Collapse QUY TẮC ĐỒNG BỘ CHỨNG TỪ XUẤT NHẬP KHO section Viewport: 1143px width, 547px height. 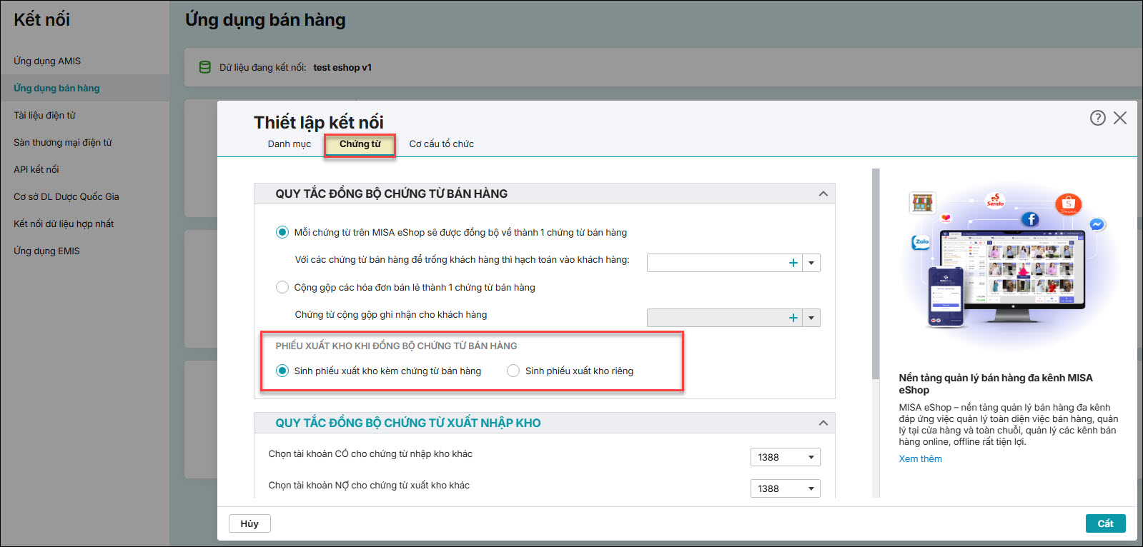(x=823, y=423)
